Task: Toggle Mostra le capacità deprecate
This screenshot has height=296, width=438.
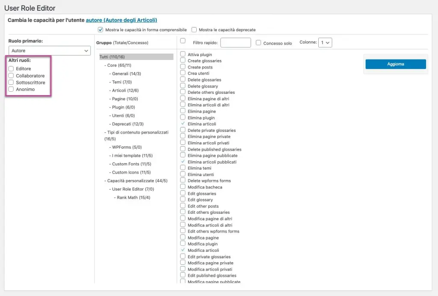Action: tap(194, 30)
